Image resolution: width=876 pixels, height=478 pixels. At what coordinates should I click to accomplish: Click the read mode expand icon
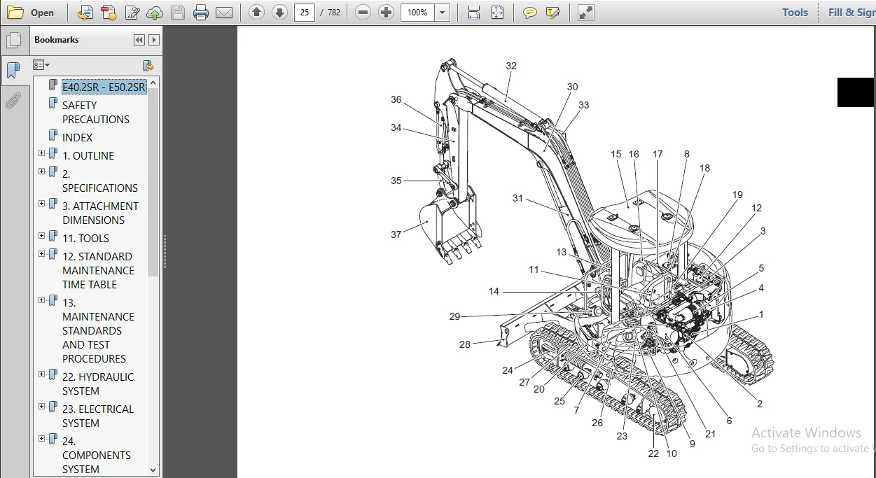586,13
